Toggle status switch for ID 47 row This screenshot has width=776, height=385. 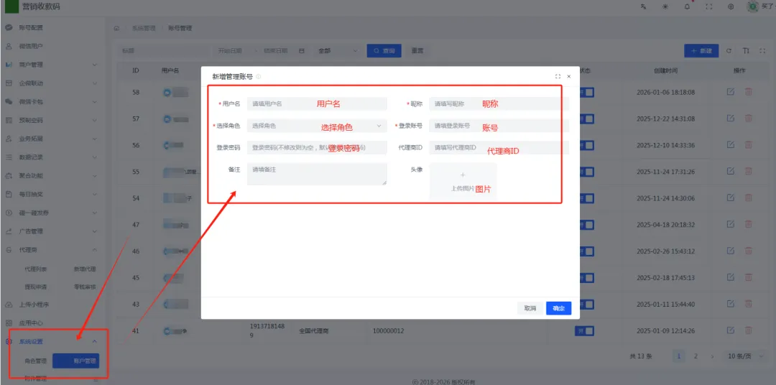pyautogui.click(x=587, y=225)
